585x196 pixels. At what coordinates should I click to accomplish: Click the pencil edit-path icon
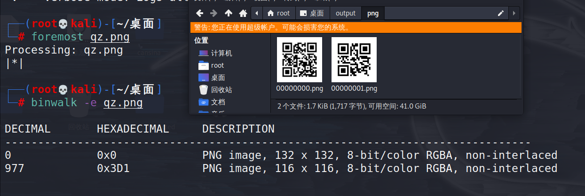point(500,13)
